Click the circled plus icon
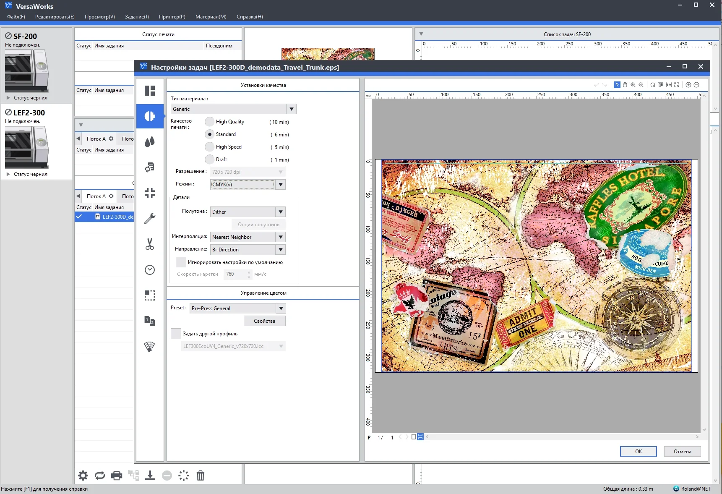 click(688, 85)
